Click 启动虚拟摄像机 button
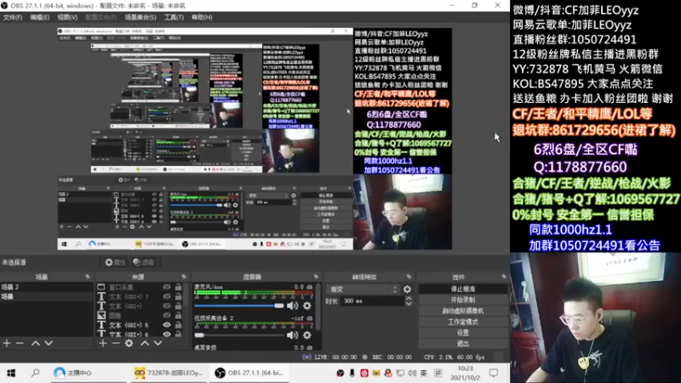Image resolution: width=681 pixels, height=383 pixels. pos(463,311)
